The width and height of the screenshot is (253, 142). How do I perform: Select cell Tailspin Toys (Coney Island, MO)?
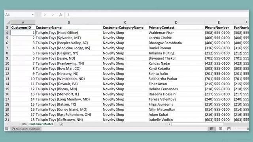(x=68, y=110)
